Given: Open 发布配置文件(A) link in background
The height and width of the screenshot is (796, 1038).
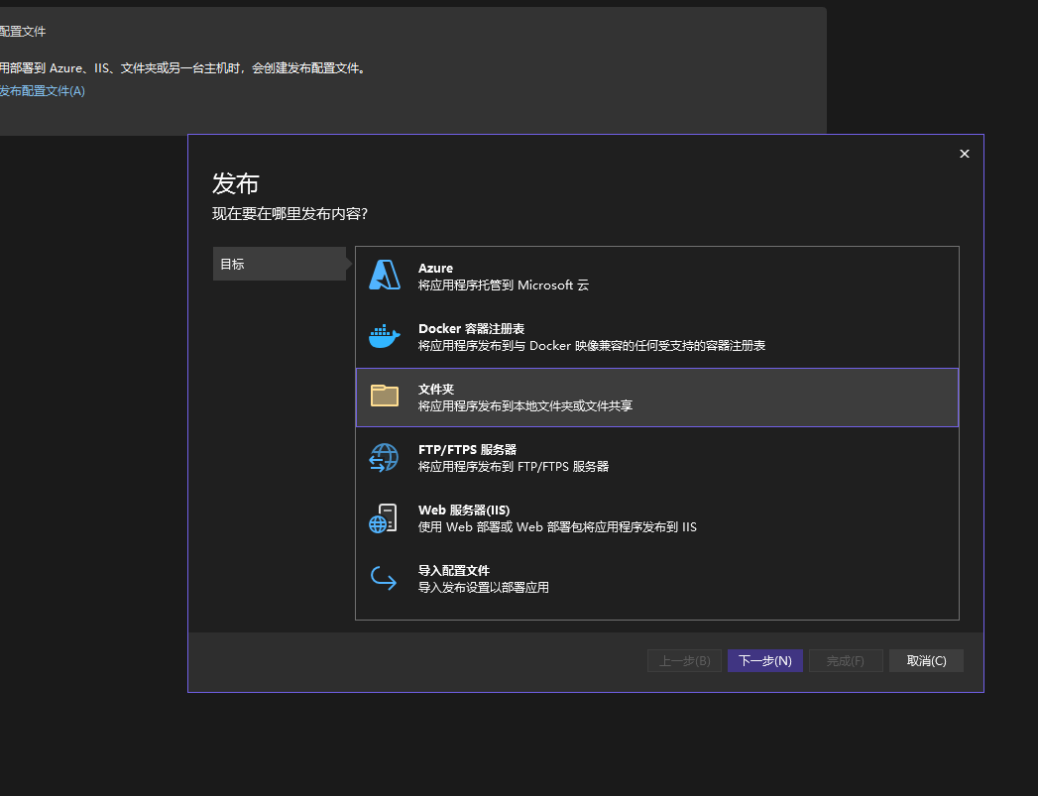Looking at the screenshot, I should [41, 91].
